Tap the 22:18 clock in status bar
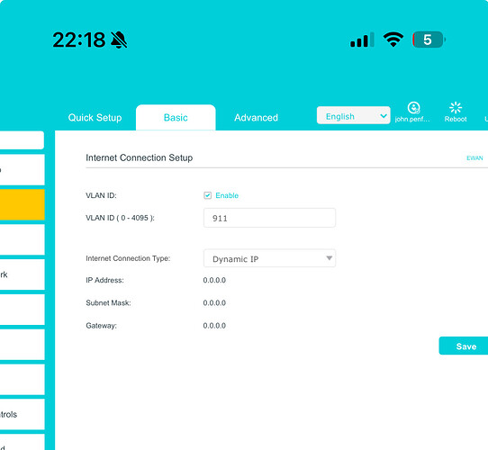 click(x=79, y=40)
